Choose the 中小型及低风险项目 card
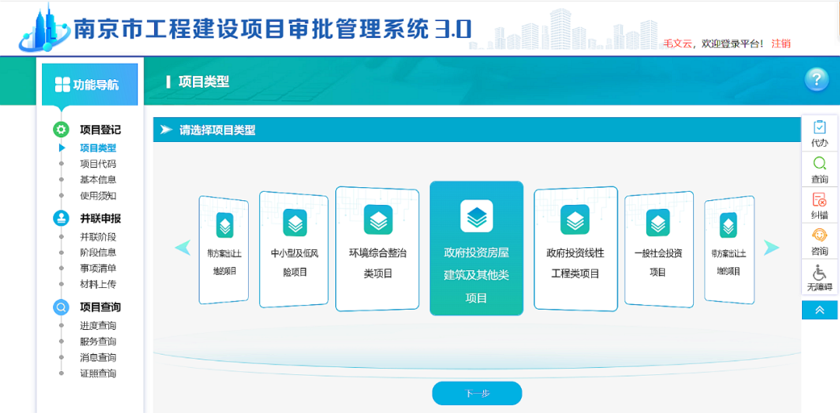The image size is (840, 413). (295, 250)
